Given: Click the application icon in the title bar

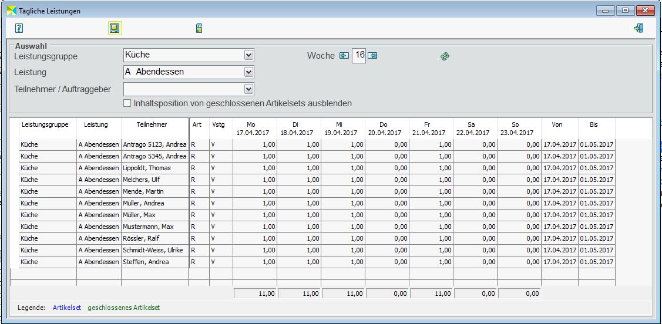Looking at the screenshot, I should click(12, 11).
